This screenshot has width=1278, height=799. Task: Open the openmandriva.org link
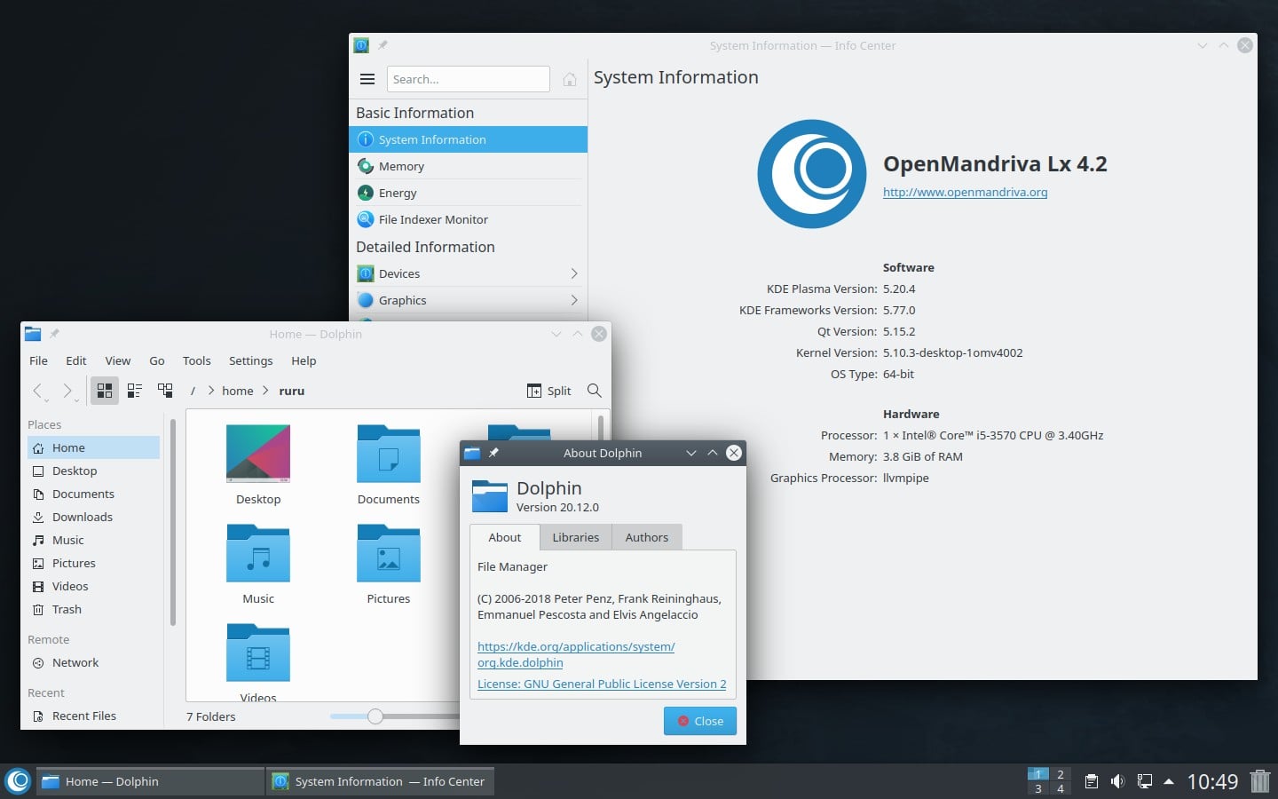tap(965, 192)
